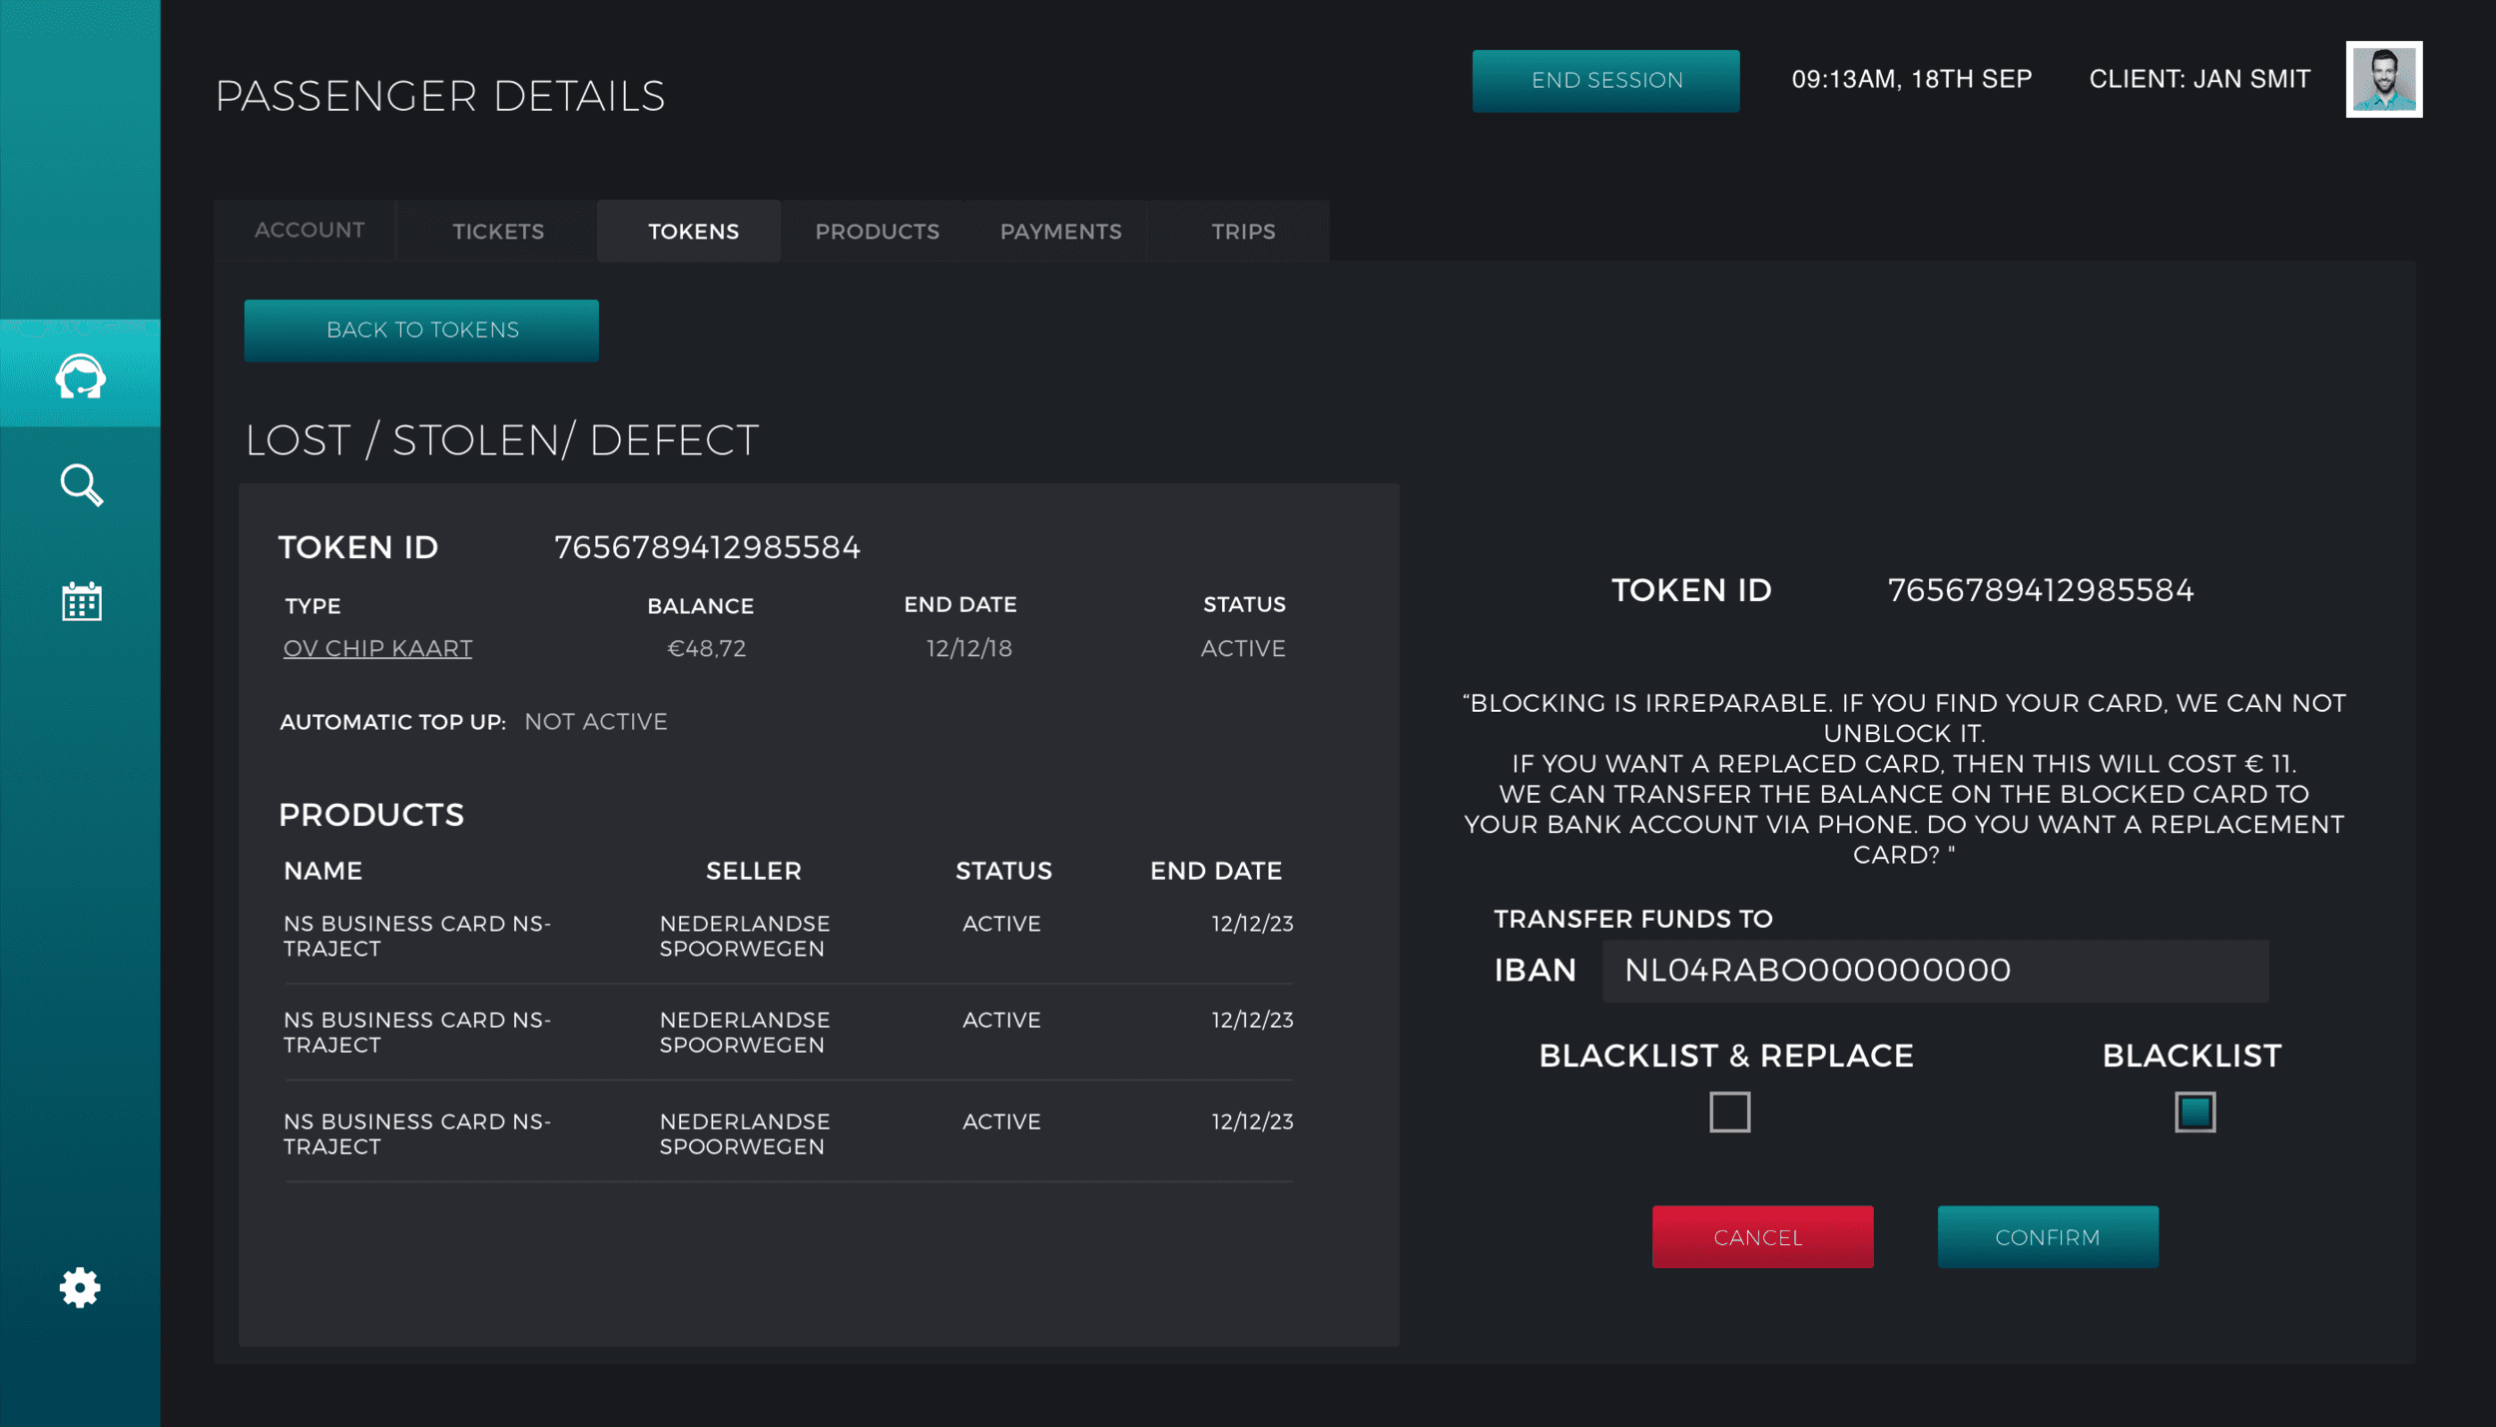Viewport: 2496px width, 1427px height.
Task: Open the calendar sidebar icon
Action: [81, 601]
